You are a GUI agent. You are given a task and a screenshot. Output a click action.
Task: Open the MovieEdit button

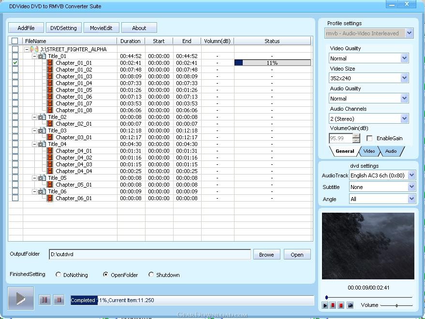point(101,28)
